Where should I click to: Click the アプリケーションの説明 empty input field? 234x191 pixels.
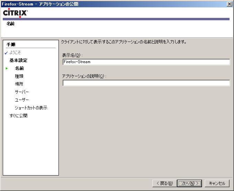click(146, 83)
